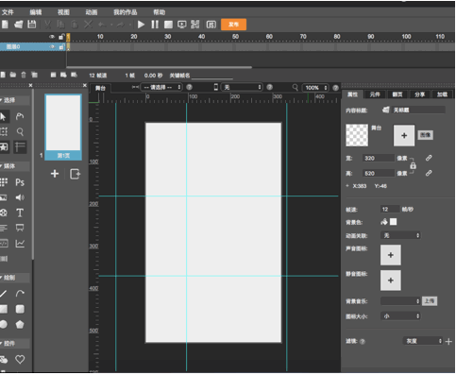Open the 100% zoom level dropdown
The height and width of the screenshot is (375, 456).
(316, 88)
